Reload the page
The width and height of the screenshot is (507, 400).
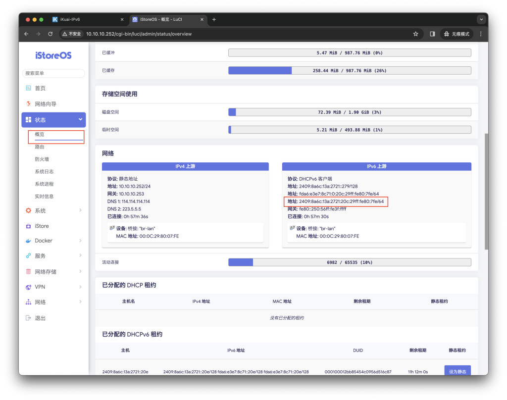pyautogui.click(x=50, y=34)
